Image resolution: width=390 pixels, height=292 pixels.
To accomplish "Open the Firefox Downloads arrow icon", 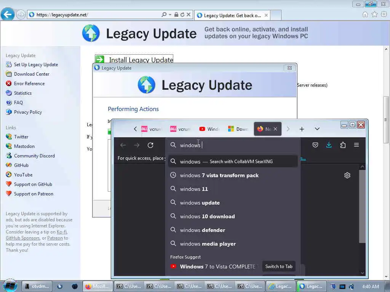I will pos(329,145).
